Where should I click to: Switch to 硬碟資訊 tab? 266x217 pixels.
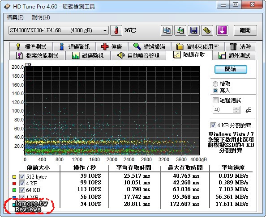[74, 46]
